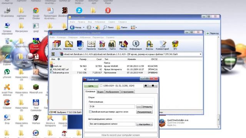This screenshot has width=246, height=138.
Task: Launch the Мастер (Wizard) tool in WinRAR
Action: pyautogui.click(x=123, y=45)
